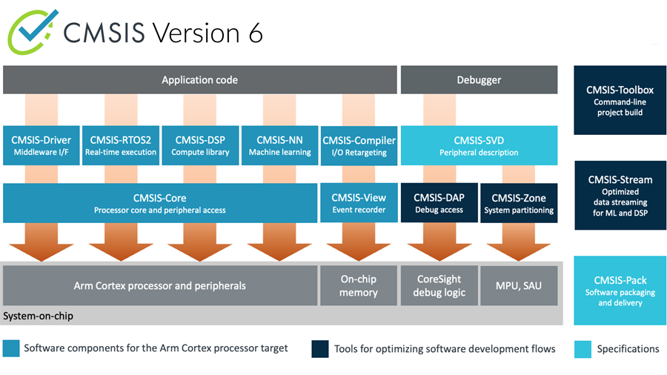Click the CMSIS-RTOS2 Real-time execution block

tap(121, 145)
